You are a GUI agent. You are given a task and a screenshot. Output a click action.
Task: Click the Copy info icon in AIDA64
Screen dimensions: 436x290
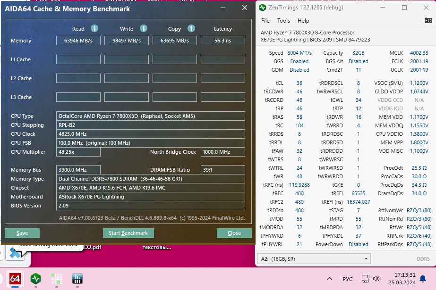[191, 28]
